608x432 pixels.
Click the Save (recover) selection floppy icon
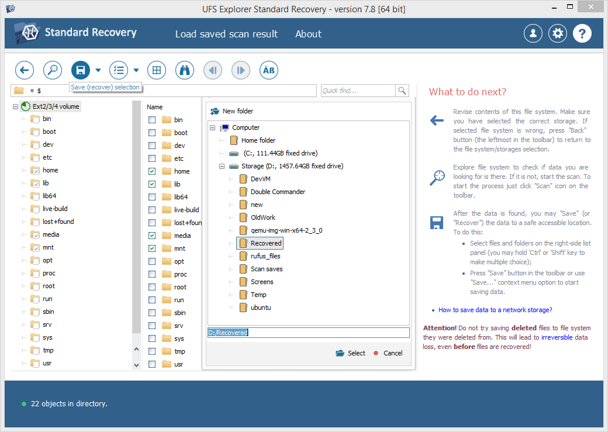click(81, 70)
